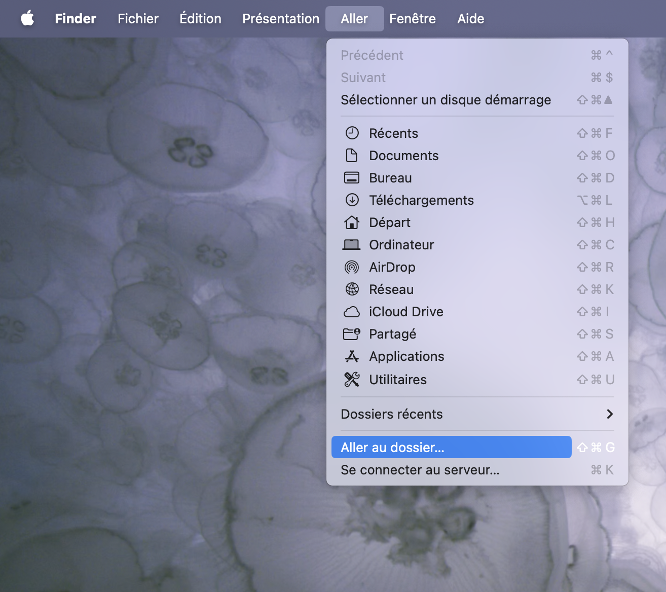
Task: Click the Téléchargements download arrow icon
Action: point(352,200)
